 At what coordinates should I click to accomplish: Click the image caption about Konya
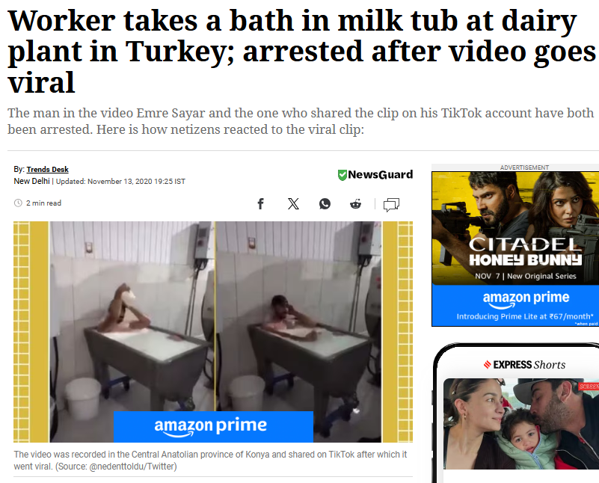tap(210, 460)
